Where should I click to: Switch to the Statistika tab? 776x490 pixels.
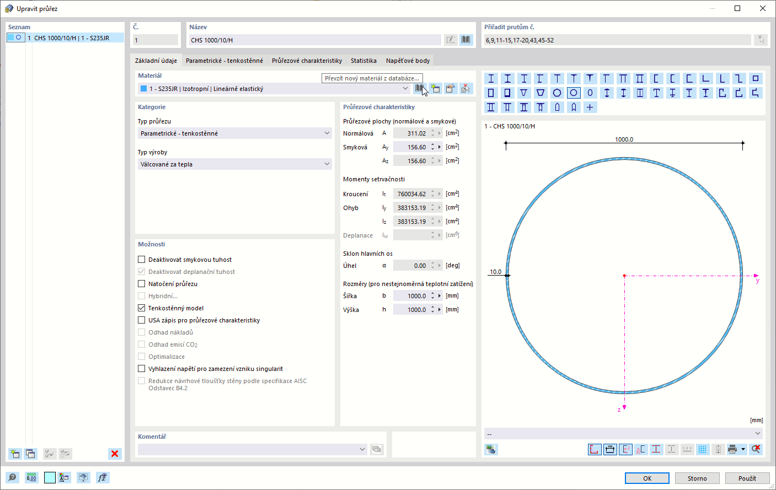(x=364, y=61)
